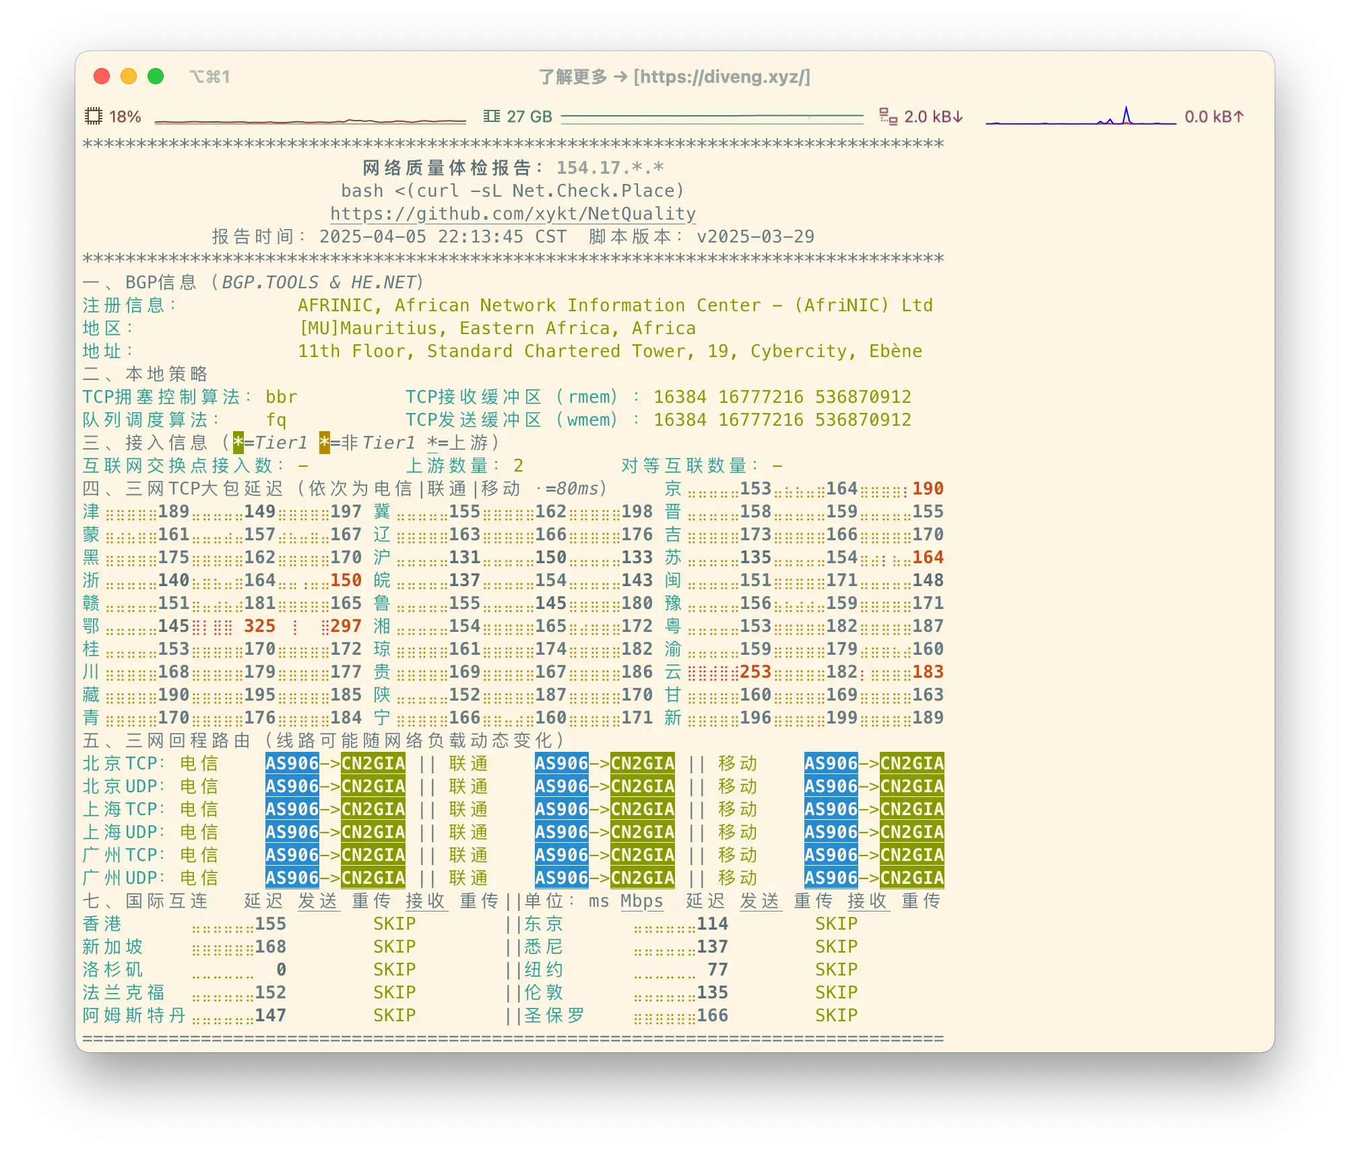Click the 法兰克福 latency value 152
The image size is (1350, 1152).
pos(271,992)
